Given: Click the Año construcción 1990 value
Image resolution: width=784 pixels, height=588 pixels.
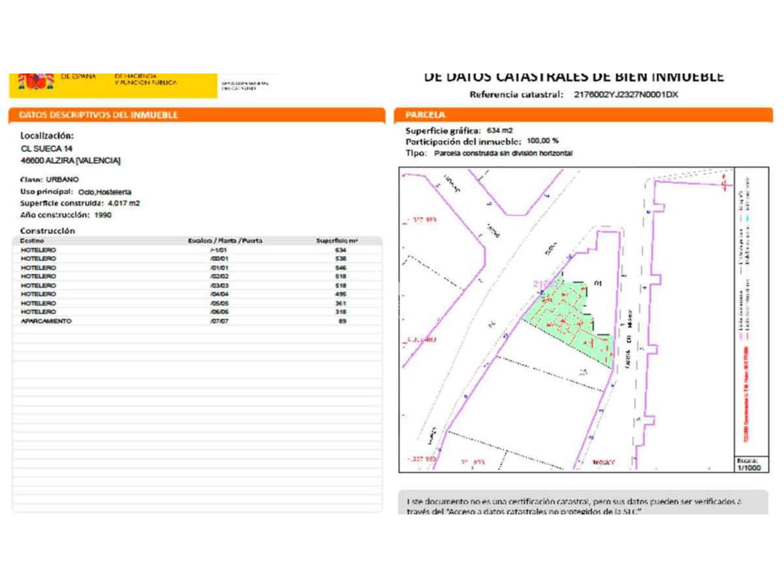Looking at the screenshot, I should pos(103,215).
